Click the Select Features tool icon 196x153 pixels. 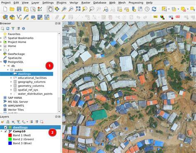[164, 9]
